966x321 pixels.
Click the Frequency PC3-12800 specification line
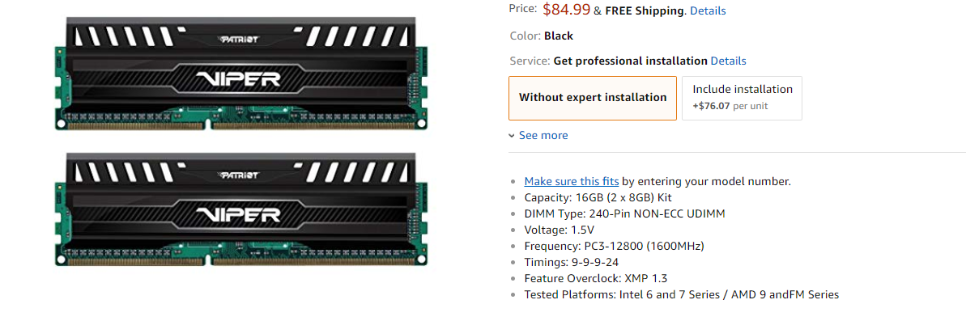615,246
